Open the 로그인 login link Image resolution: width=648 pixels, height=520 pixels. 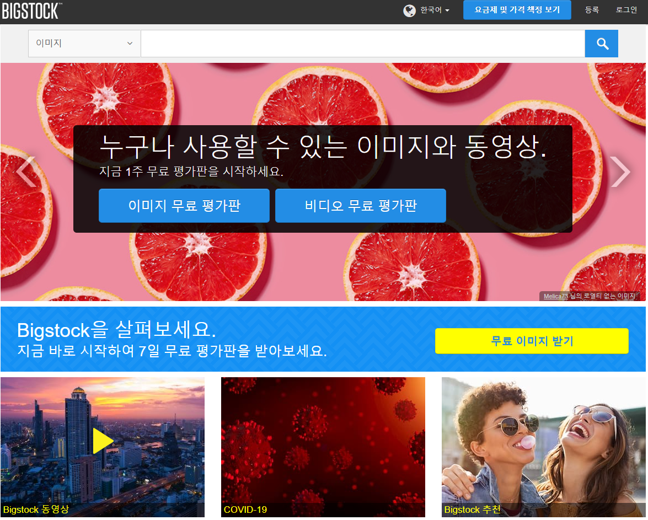[x=626, y=10]
